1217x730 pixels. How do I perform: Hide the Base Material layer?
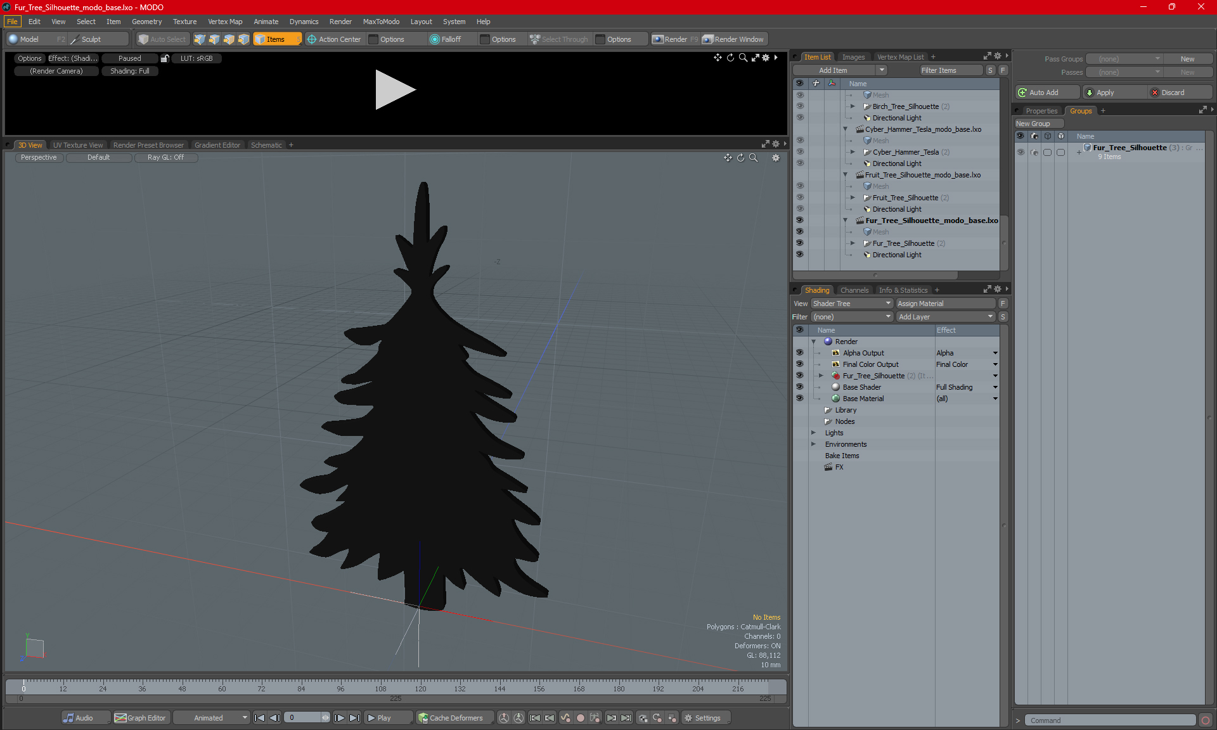pos(799,399)
